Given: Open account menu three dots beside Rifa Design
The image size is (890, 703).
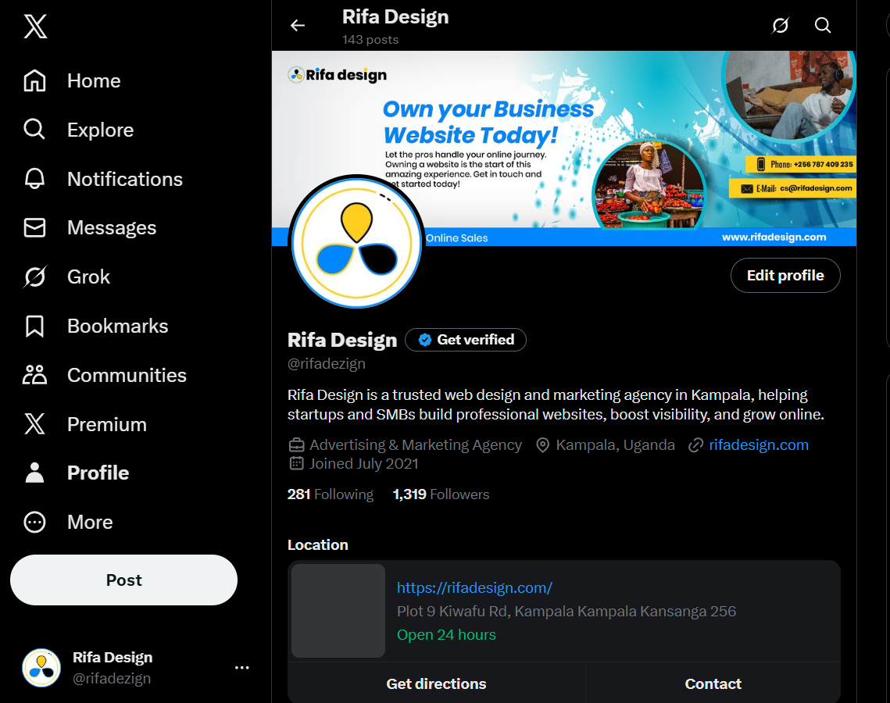Looking at the screenshot, I should point(241,667).
